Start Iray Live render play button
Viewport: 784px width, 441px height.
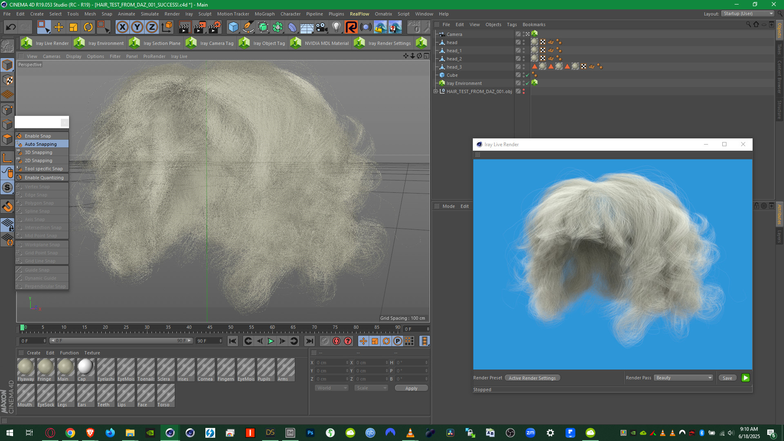tap(746, 378)
